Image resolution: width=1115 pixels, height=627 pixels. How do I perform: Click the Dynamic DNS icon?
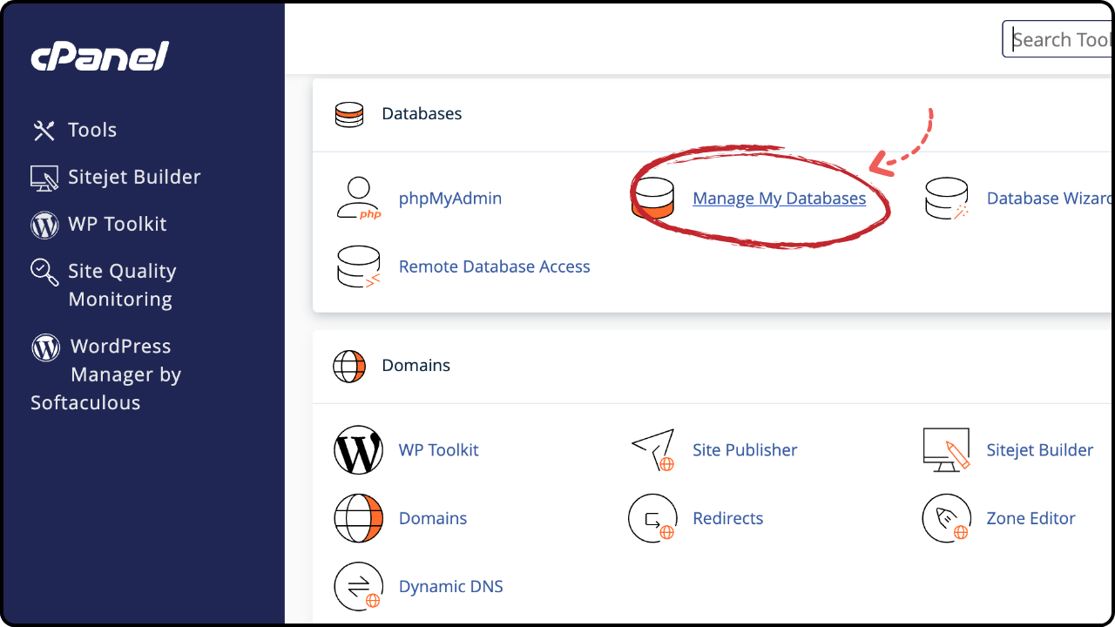[x=359, y=587]
